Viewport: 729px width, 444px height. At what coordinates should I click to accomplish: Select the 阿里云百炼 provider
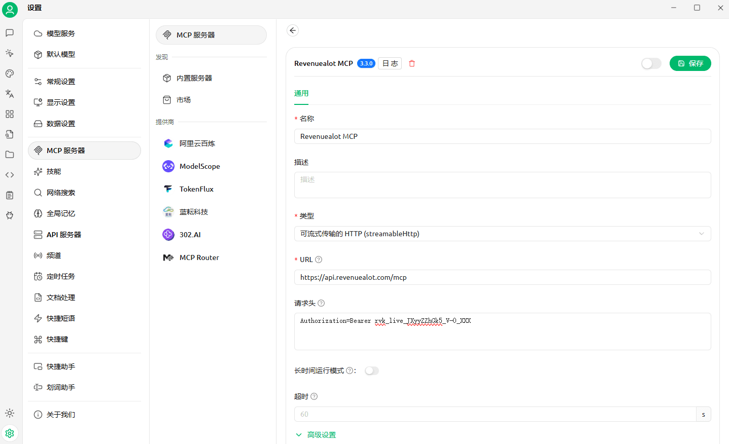211,143
